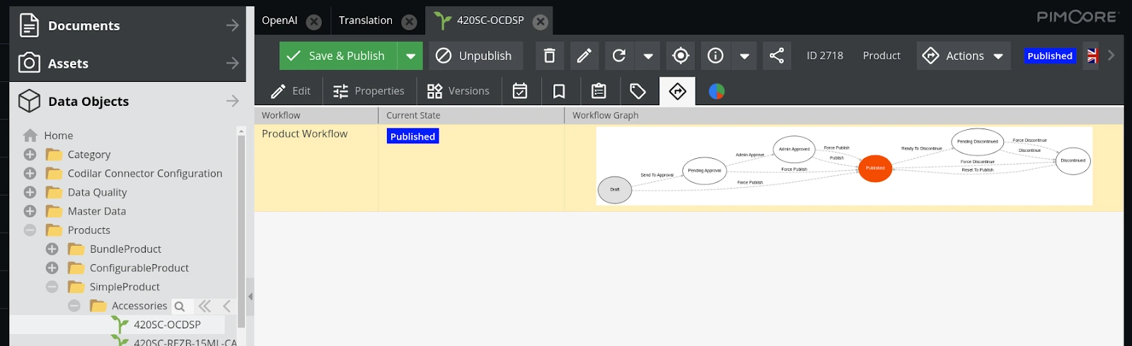Click the delete trash icon in toolbar
Screen dimensions: 1132x346
pyautogui.click(x=549, y=56)
